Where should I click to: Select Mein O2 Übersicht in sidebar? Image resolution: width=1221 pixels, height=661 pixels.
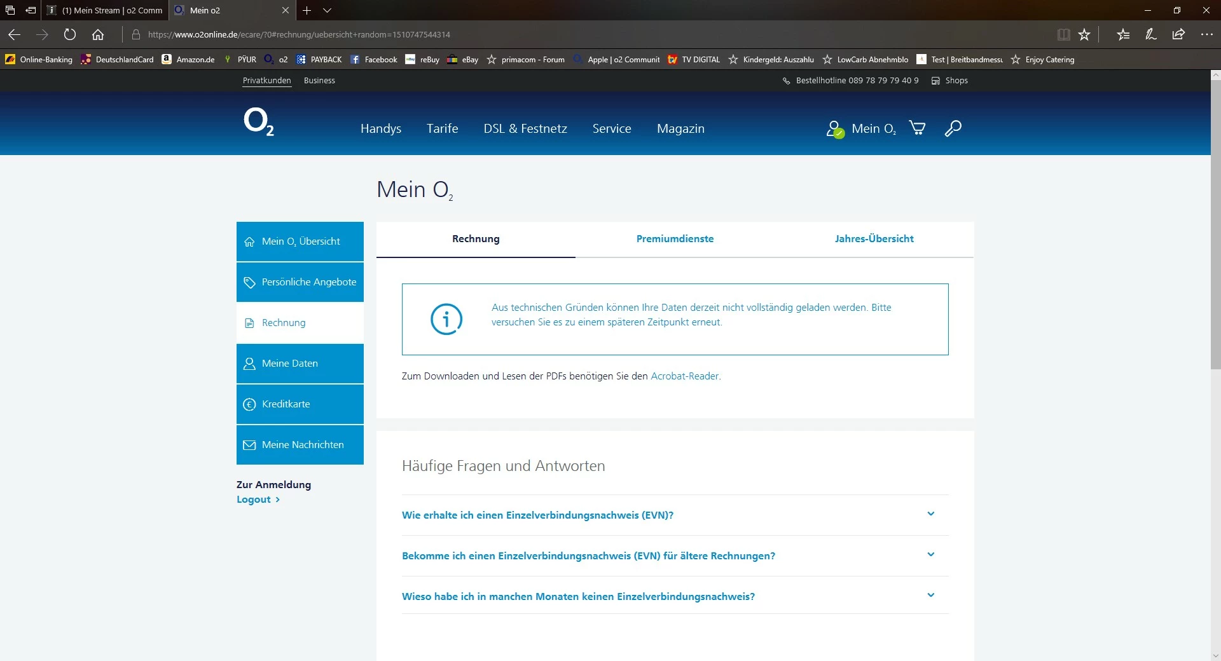[300, 242]
